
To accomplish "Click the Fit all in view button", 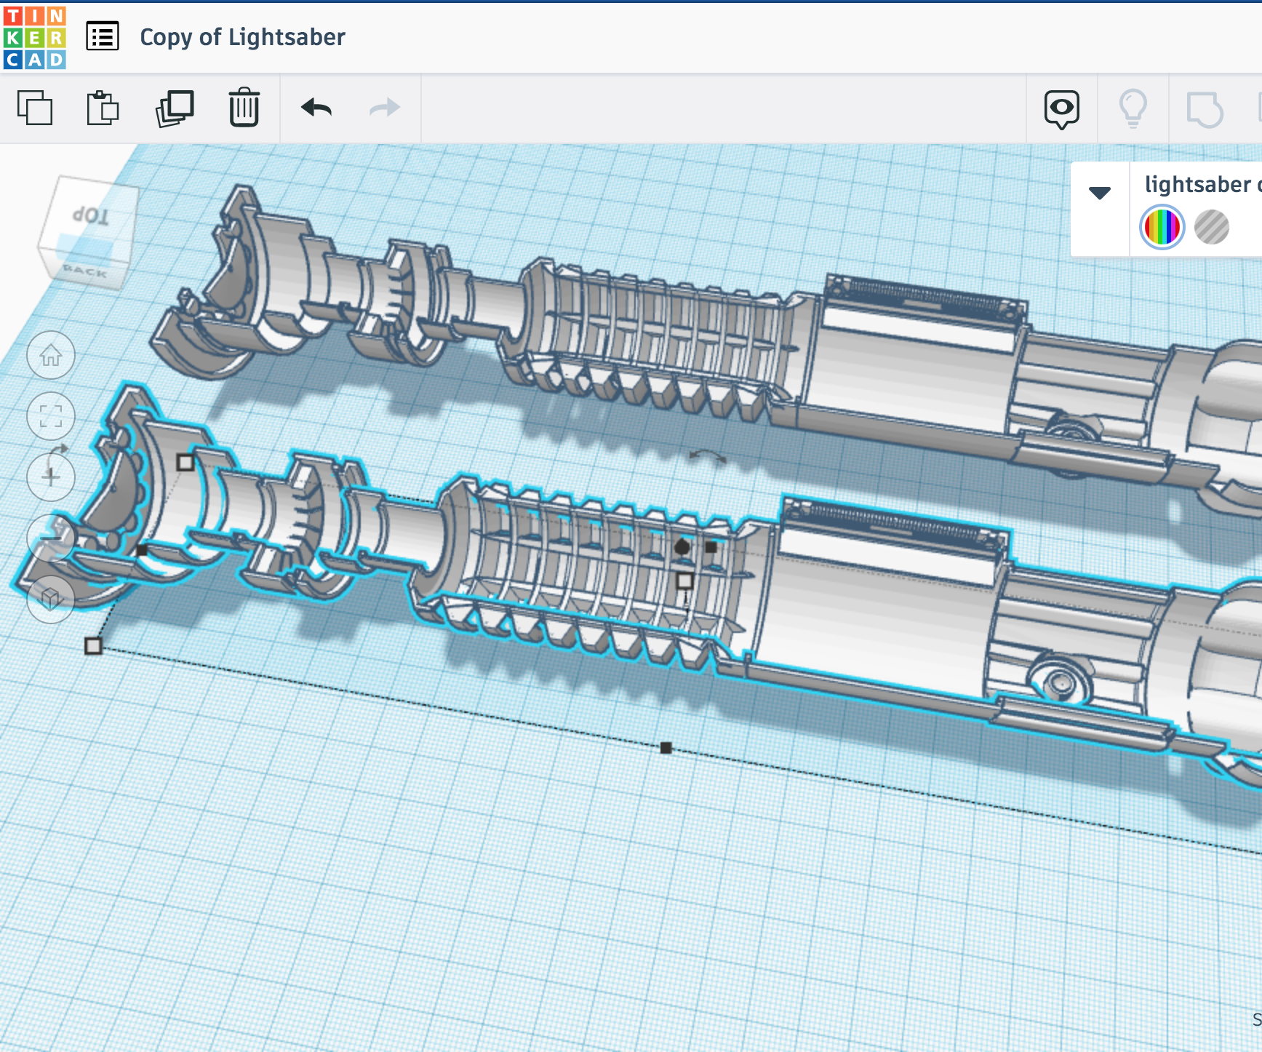I will 51,416.
